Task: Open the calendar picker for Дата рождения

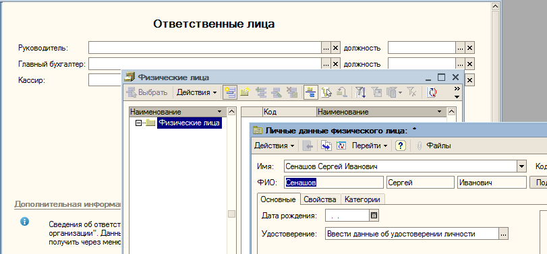Action: pos(374,216)
